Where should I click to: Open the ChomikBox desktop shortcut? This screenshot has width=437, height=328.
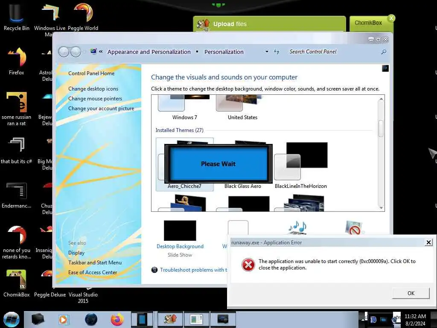click(x=16, y=283)
